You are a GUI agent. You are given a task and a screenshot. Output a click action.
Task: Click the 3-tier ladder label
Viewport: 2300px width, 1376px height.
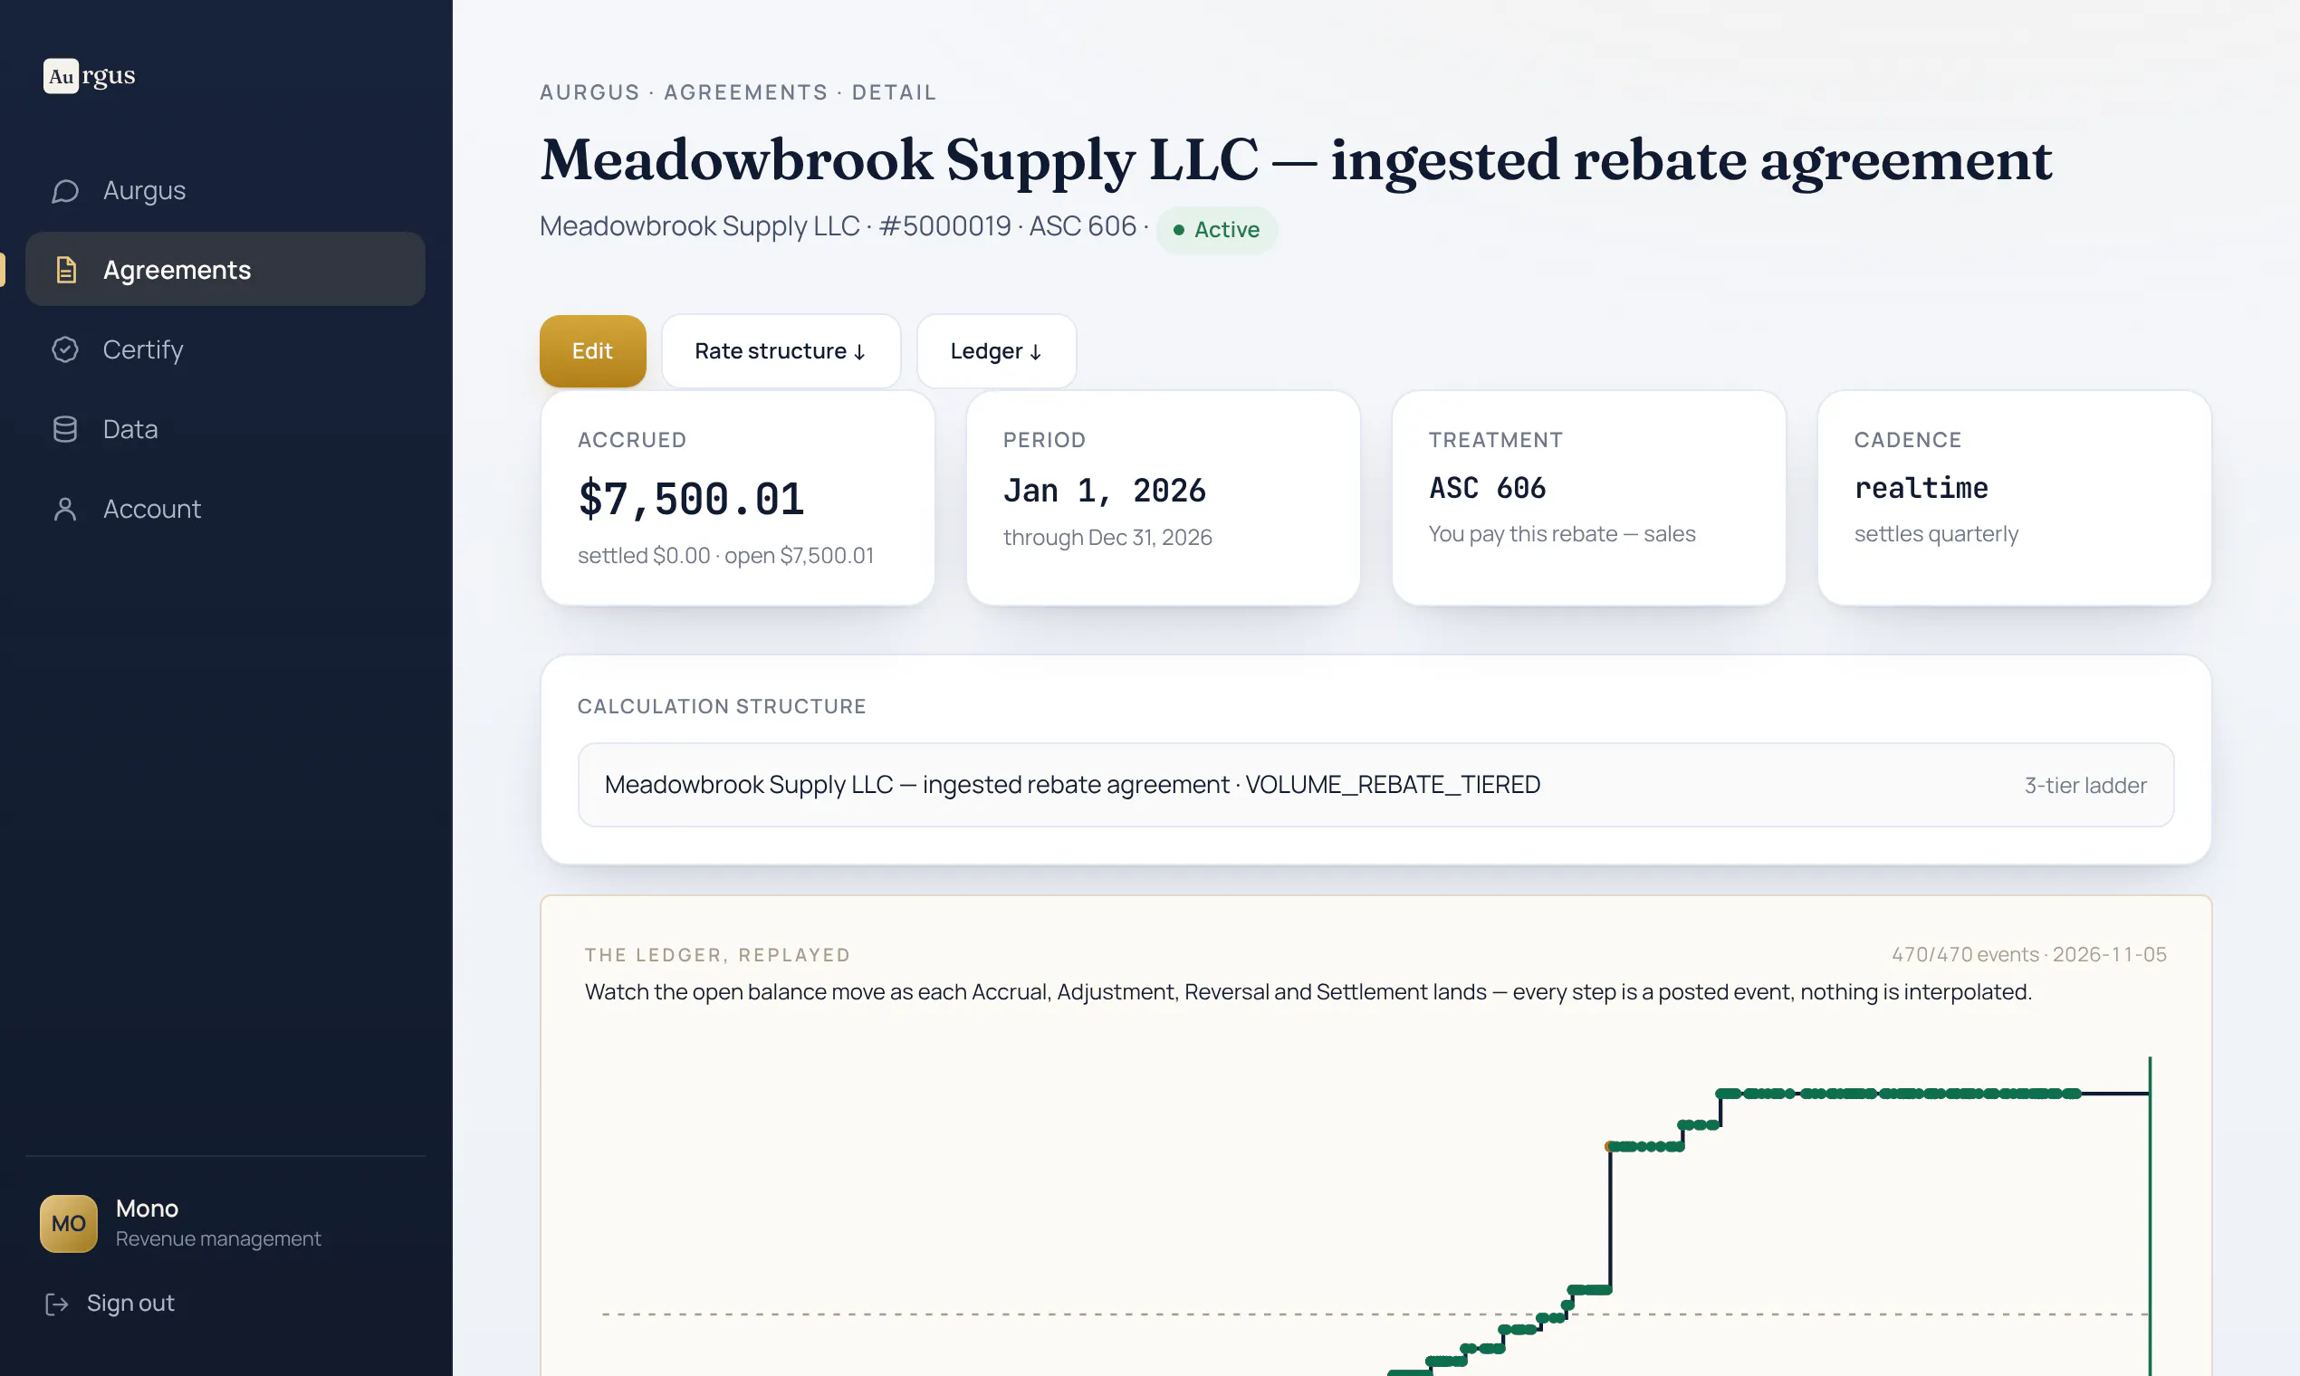coord(2084,786)
